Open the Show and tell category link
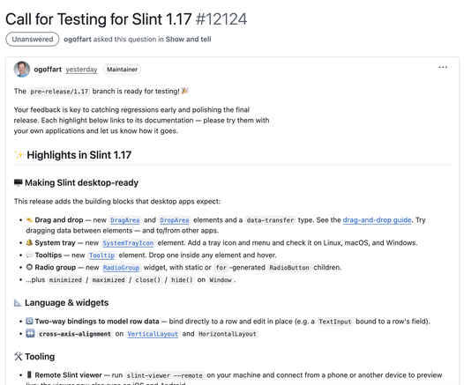The height and width of the screenshot is (385, 464). point(188,40)
